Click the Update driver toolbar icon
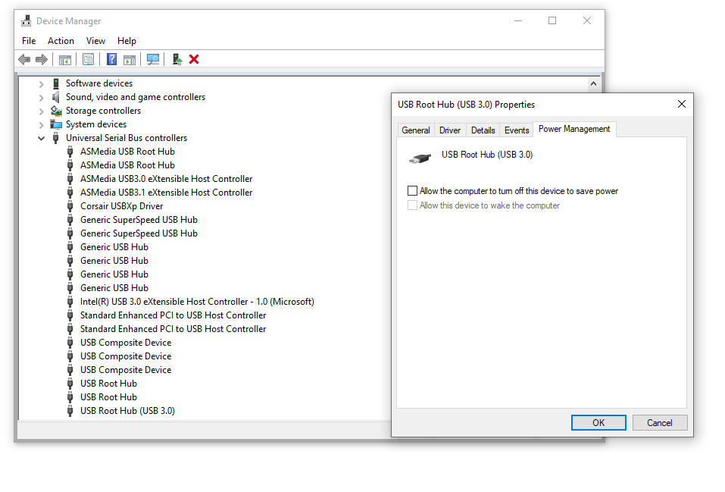725x492 pixels. 177,59
